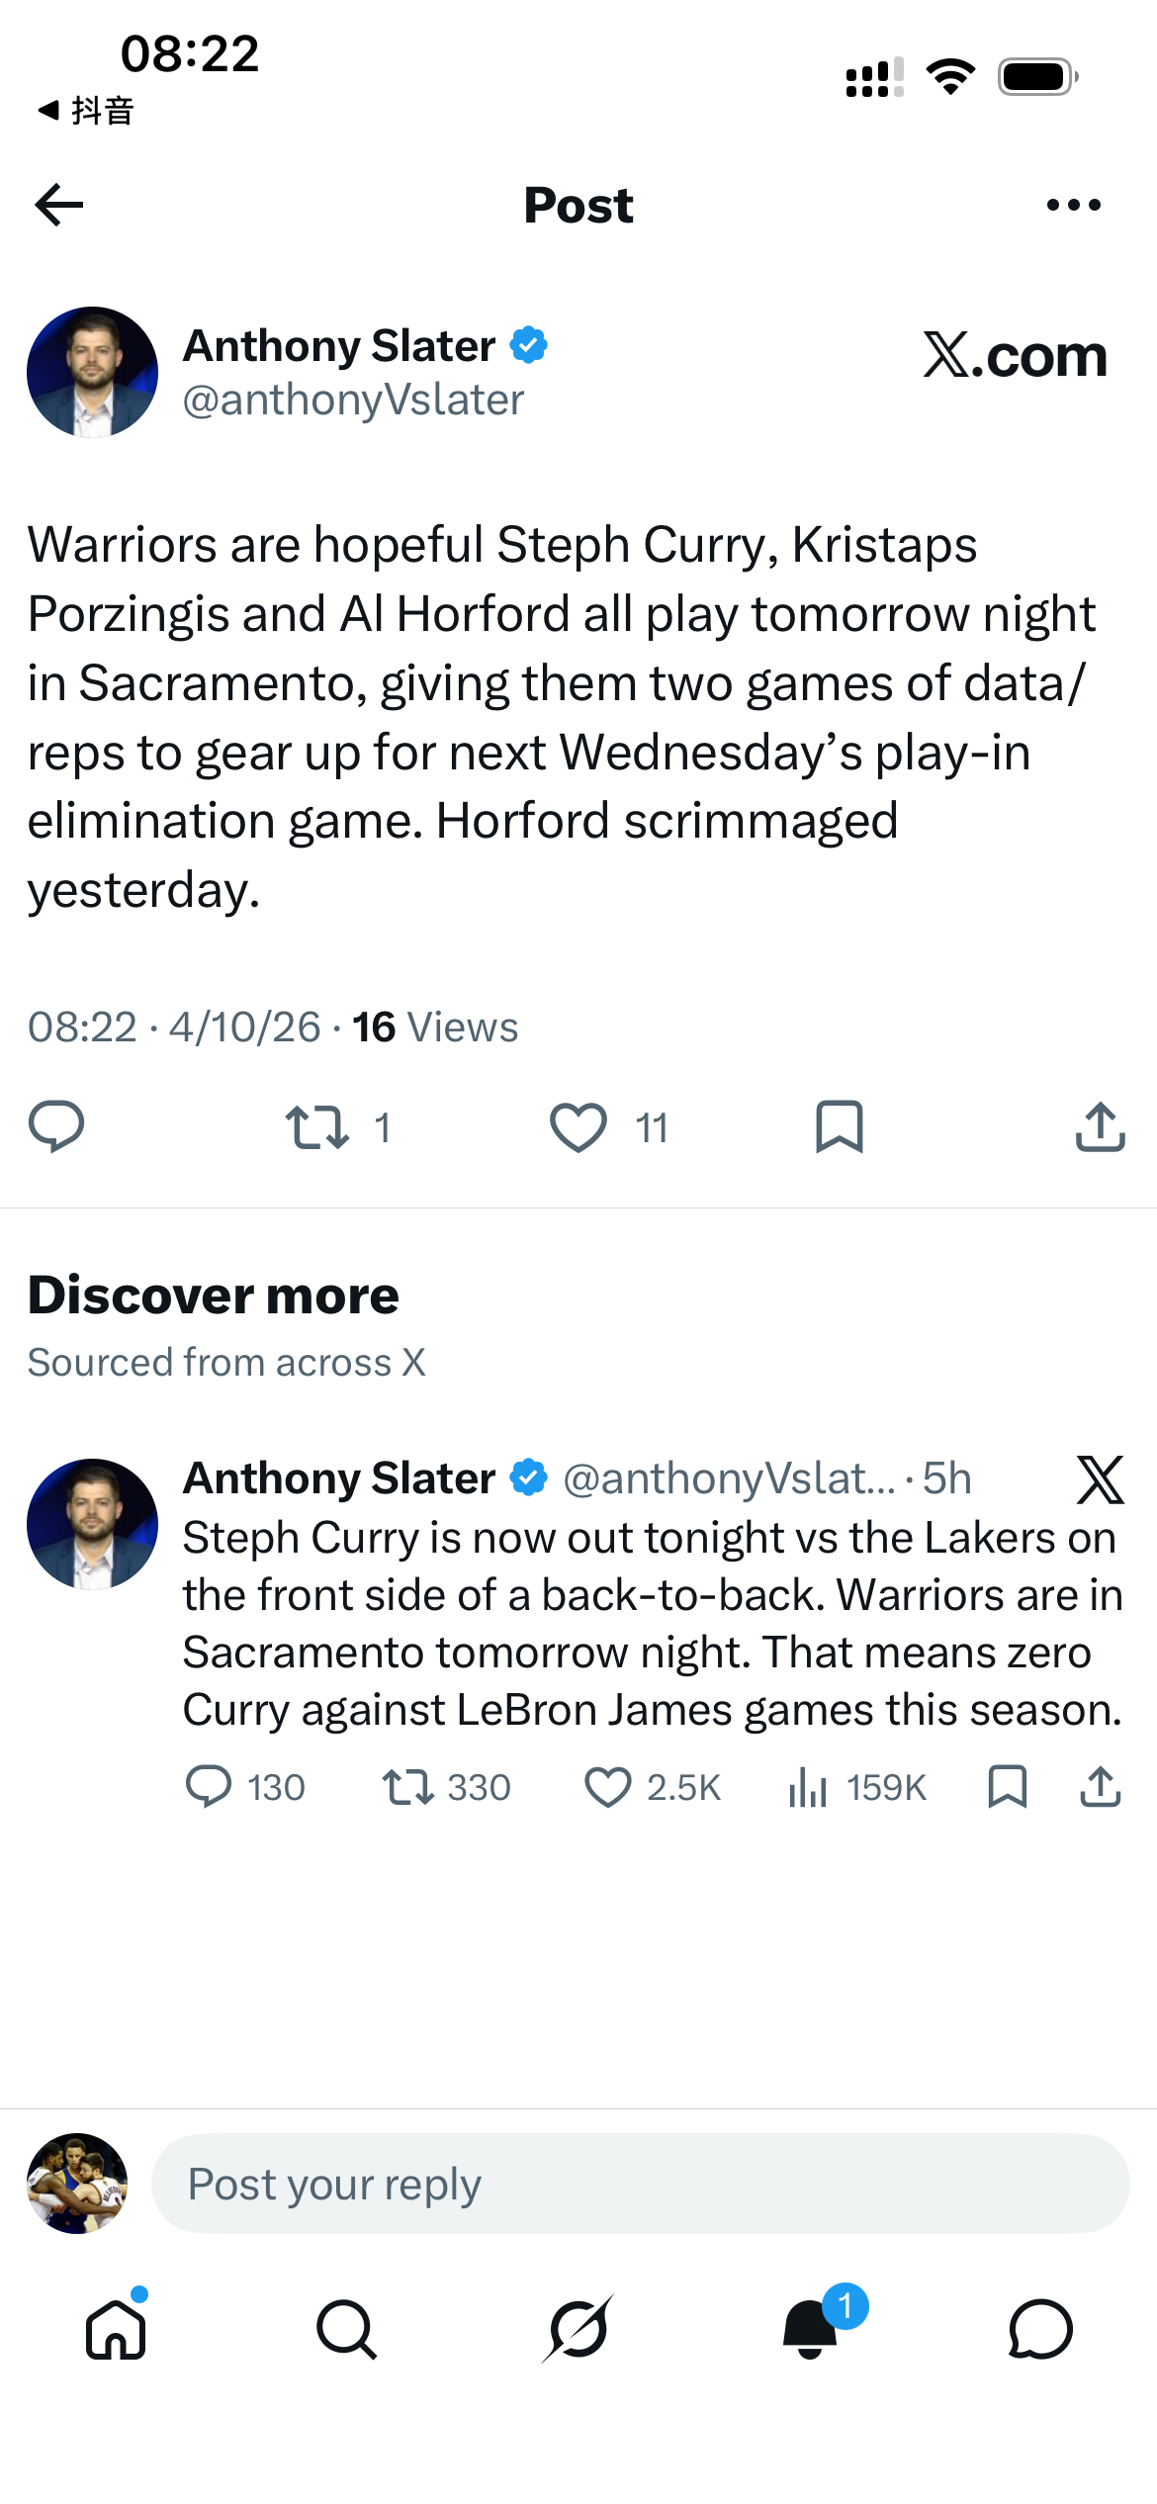Image resolution: width=1157 pixels, height=2504 pixels.
Task: Bookmark the main post
Action: tap(839, 1127)
